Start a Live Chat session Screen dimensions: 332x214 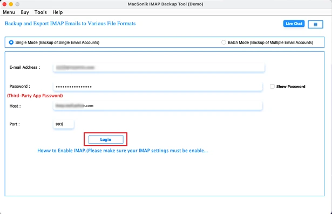(x=294, y=24)
